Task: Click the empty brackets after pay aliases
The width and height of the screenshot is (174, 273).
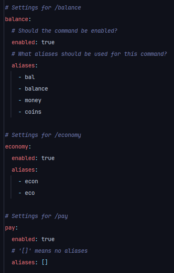Action: click(45, 262)
